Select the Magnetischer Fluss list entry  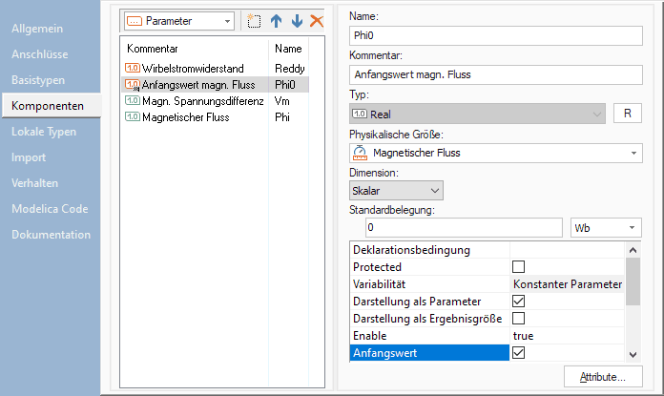(x=196, y=116)
